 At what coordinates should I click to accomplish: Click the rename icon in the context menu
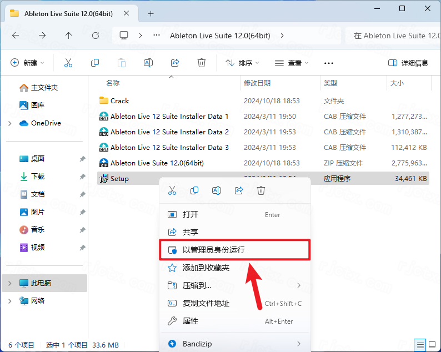pyautogui.click(x=217, y=190)
